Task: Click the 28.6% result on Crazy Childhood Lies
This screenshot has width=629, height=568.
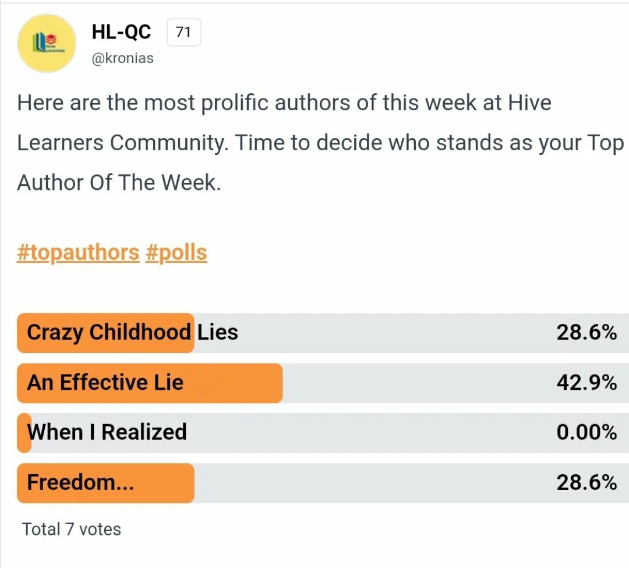Action: tap(586, 333)
